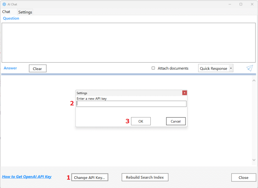Open the How to Get OpenAI API Key link
This screenshot has height=188, width=258.
[x=27, y=177]
